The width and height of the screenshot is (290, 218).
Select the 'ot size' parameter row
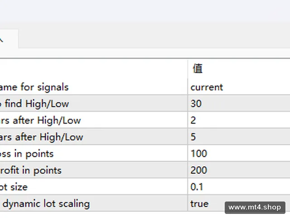click(94, 187)
